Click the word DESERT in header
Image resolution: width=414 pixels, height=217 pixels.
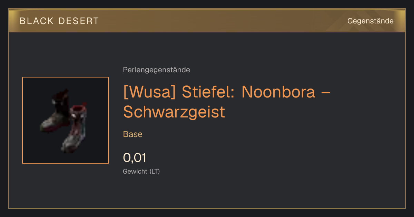pos(79,21)
